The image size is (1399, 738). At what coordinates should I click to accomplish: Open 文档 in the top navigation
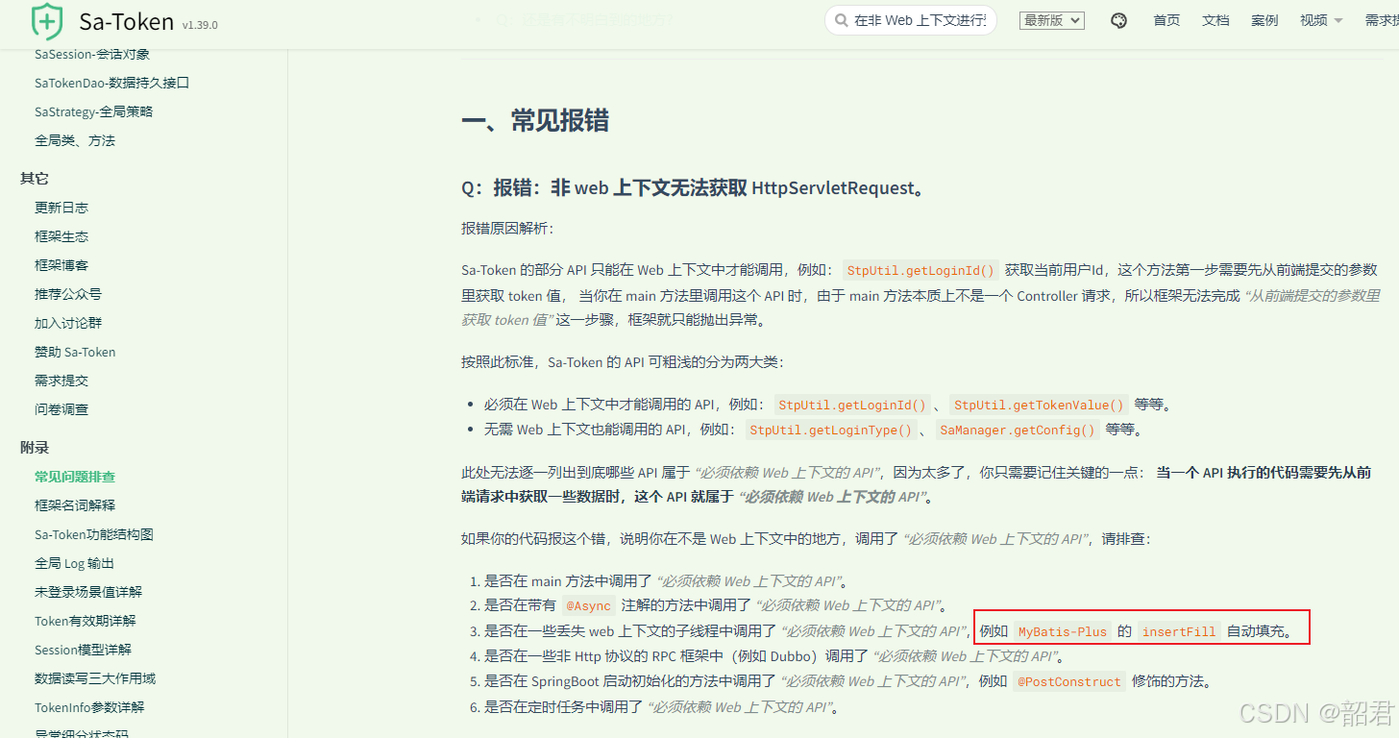pos(1215,20)
